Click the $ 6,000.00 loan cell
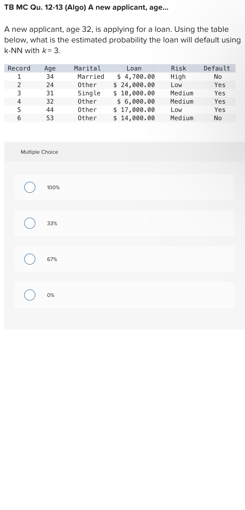The image size is (245, 510). 136,102
